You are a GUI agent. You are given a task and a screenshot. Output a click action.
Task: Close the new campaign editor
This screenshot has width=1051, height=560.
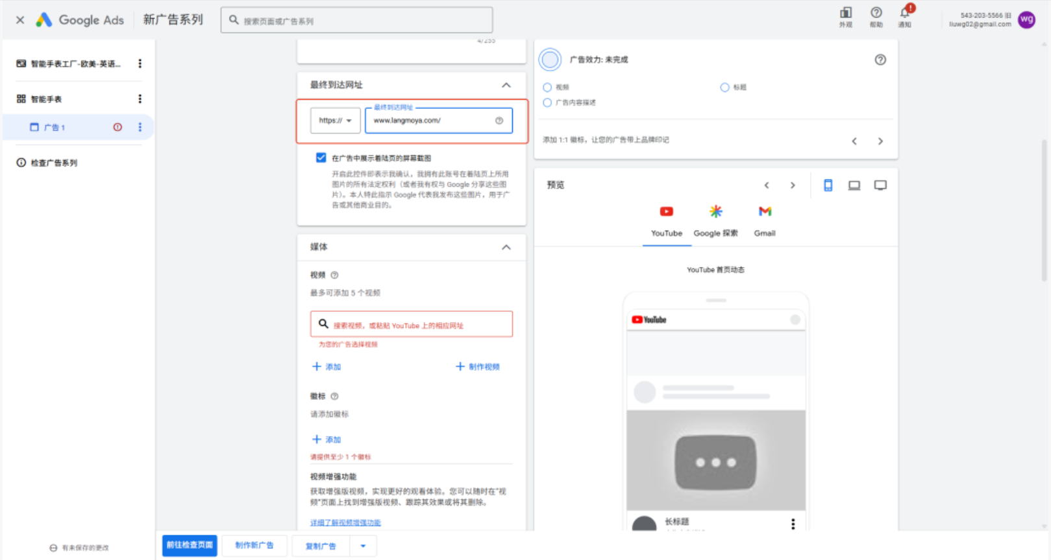pyautogui.click(x=20, y=20)
